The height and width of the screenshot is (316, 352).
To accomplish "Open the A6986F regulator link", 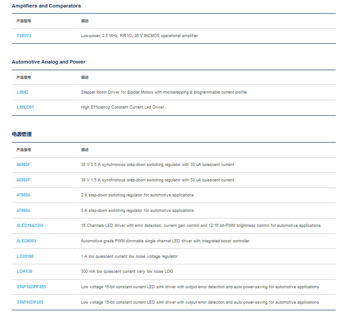I will coord(23,180).
